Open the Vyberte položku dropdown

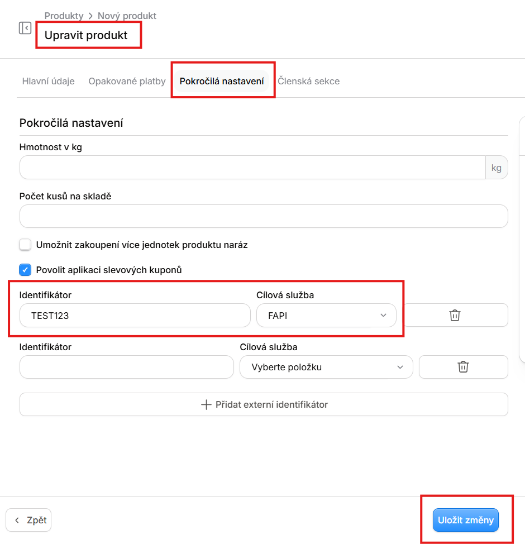pyautogui.click(x=326, y=367)
